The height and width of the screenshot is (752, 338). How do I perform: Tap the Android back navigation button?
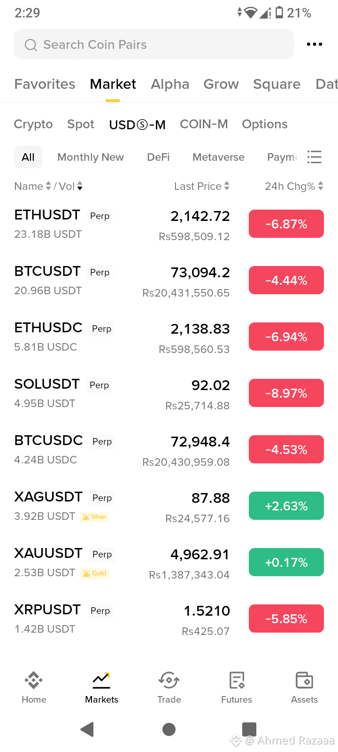click(87, 729)
